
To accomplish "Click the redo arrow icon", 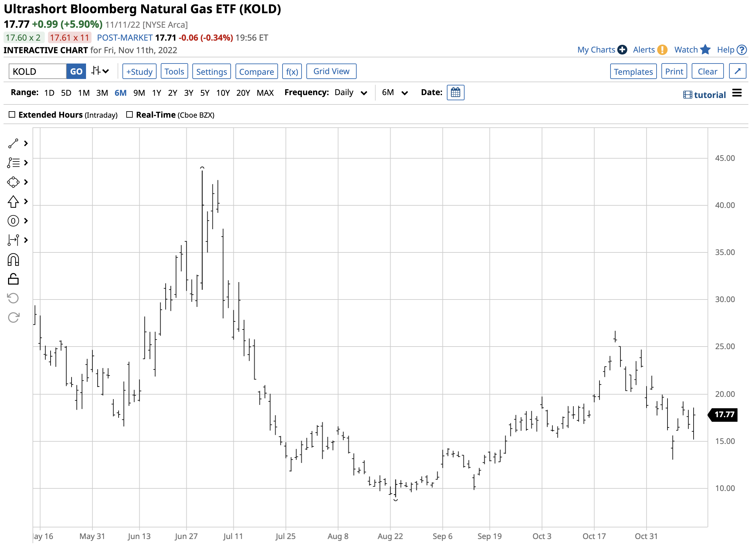I will click(x=13, y=318).
